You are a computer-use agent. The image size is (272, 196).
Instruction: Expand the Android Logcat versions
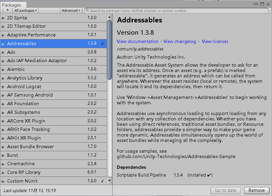3,87
